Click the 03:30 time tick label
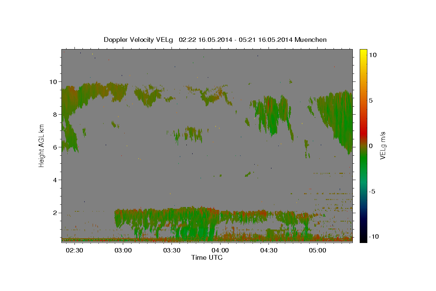This screenshot has width=436, height=291. coord(171,251)
